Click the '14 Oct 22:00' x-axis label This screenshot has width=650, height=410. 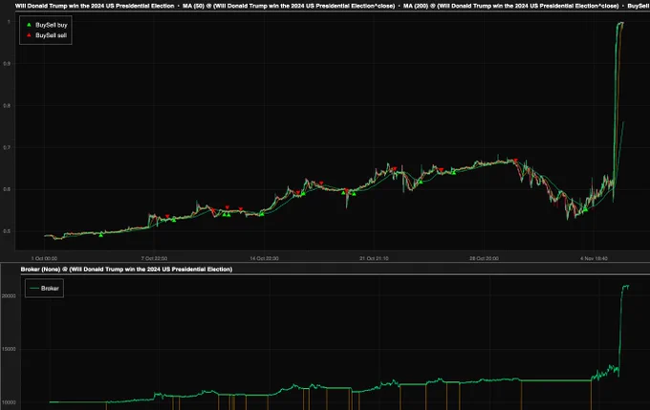click(x=264, y=258)
